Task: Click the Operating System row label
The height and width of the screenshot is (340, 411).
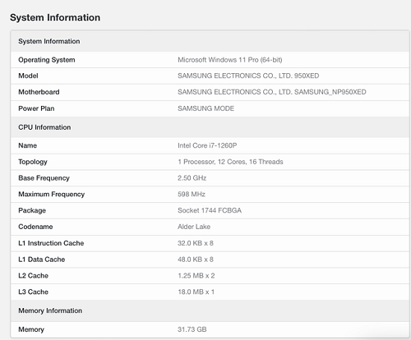Action: [x=47, y=60]
